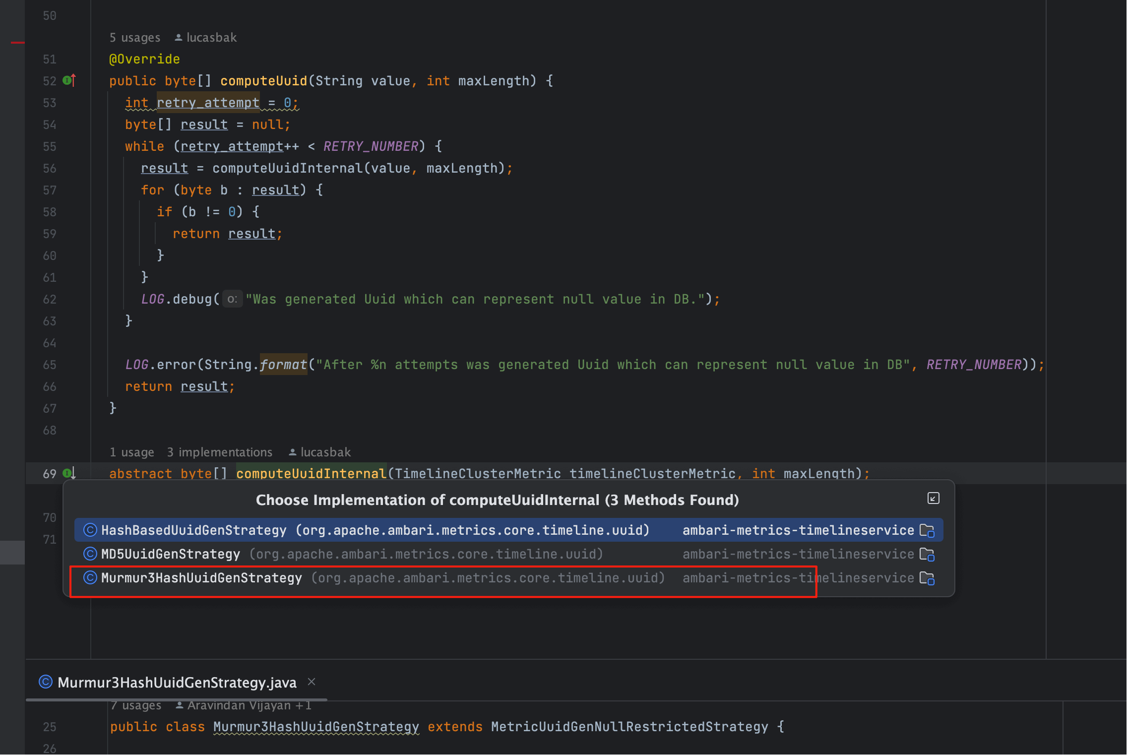Click the module folder icon in MD5UuidGenStrategy row
Screen dimensions: 1127x755
tap(927, 555)
